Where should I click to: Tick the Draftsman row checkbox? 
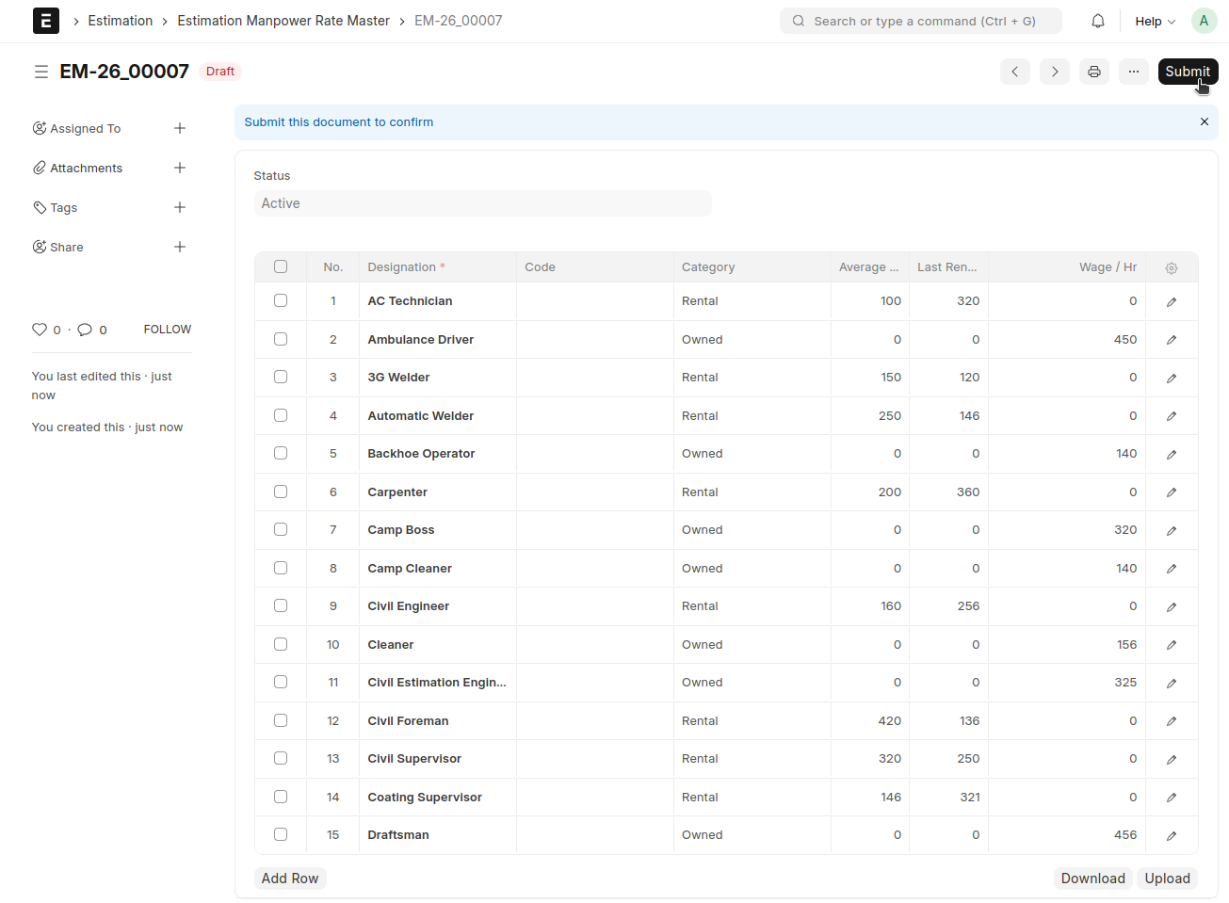click(x=281, y=834)
